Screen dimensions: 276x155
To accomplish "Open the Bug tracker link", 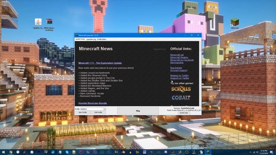I will [x=176, y=68].
